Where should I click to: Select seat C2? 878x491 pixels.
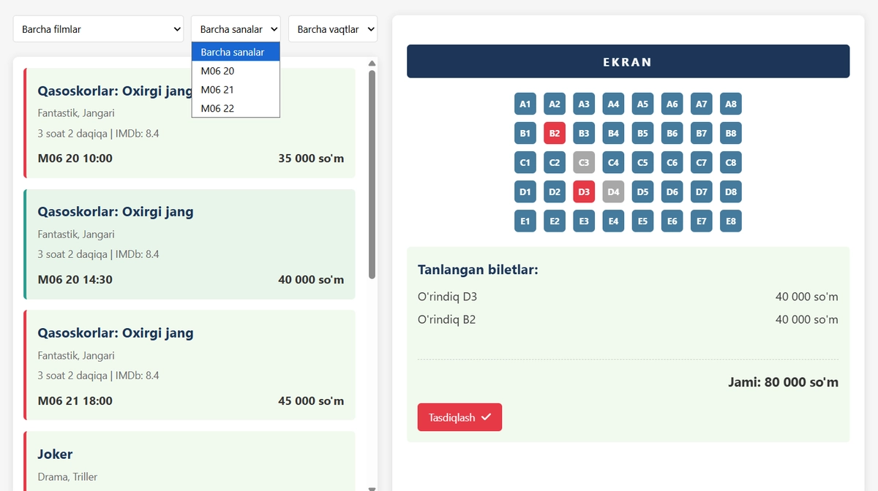click(x=555, y=162)
